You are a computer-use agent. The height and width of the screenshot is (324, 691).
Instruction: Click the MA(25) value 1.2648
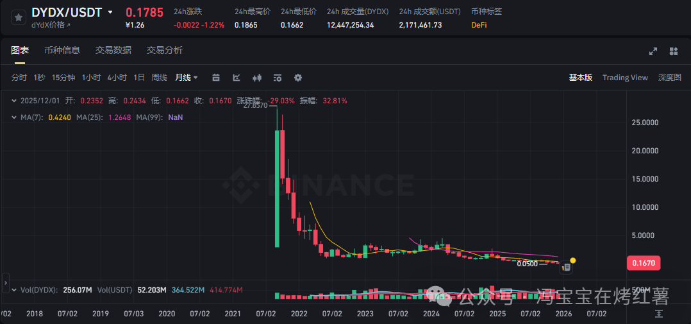(x=119, y=117)
